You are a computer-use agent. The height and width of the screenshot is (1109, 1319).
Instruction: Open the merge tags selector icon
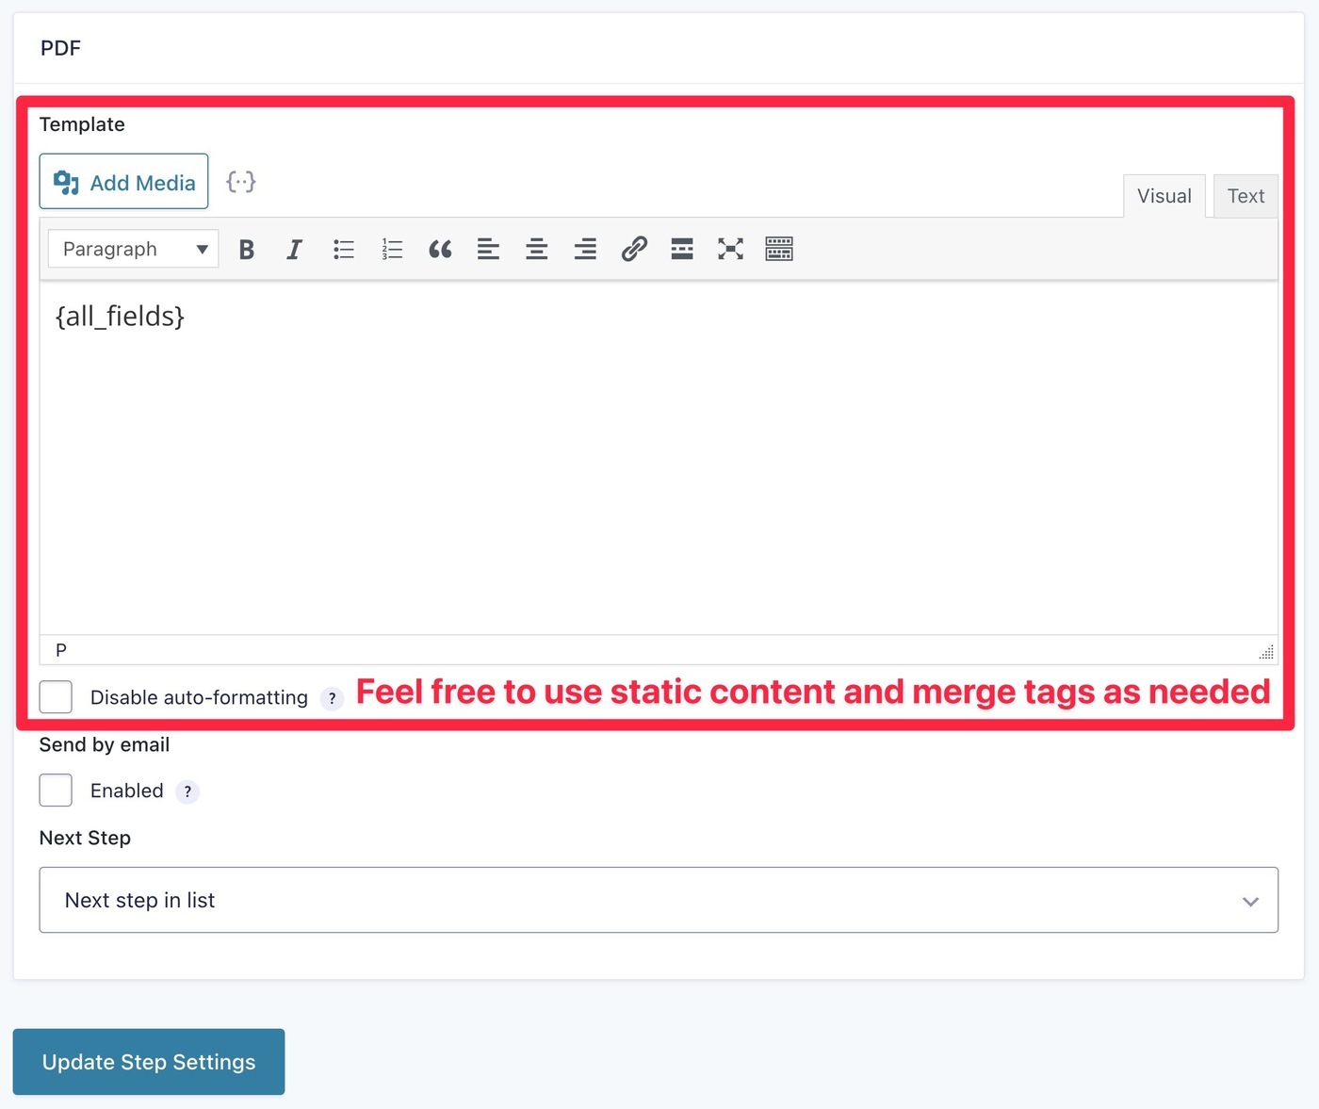point(241,181)
